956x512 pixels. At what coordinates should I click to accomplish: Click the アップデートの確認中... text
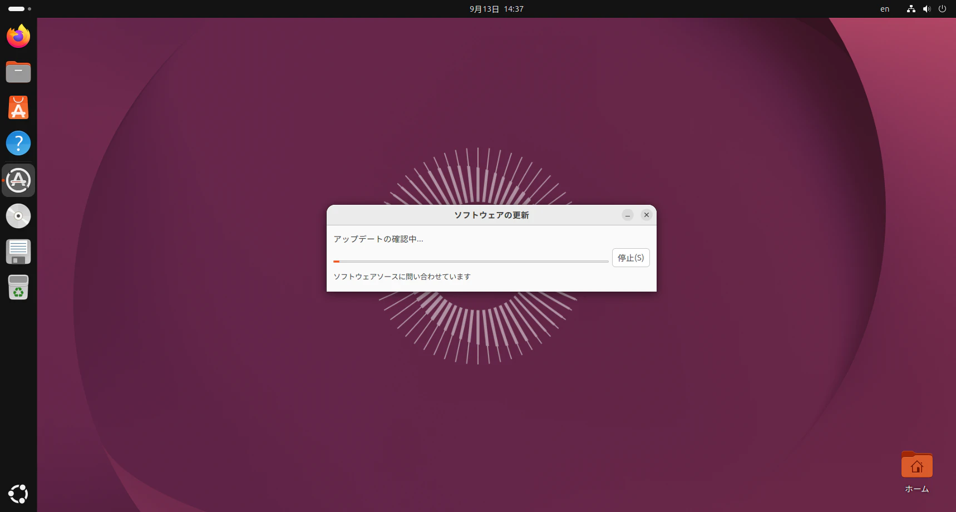click(378, 239)
